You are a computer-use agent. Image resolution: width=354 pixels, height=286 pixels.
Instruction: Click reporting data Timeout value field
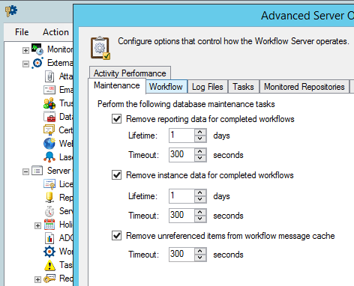[x=181, y=155]
